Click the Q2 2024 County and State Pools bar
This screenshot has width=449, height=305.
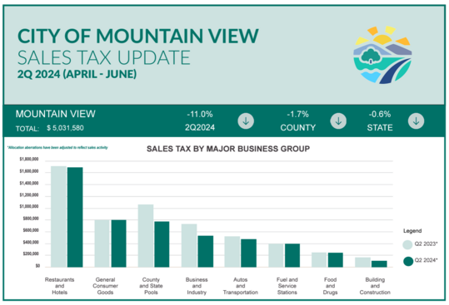162,244
